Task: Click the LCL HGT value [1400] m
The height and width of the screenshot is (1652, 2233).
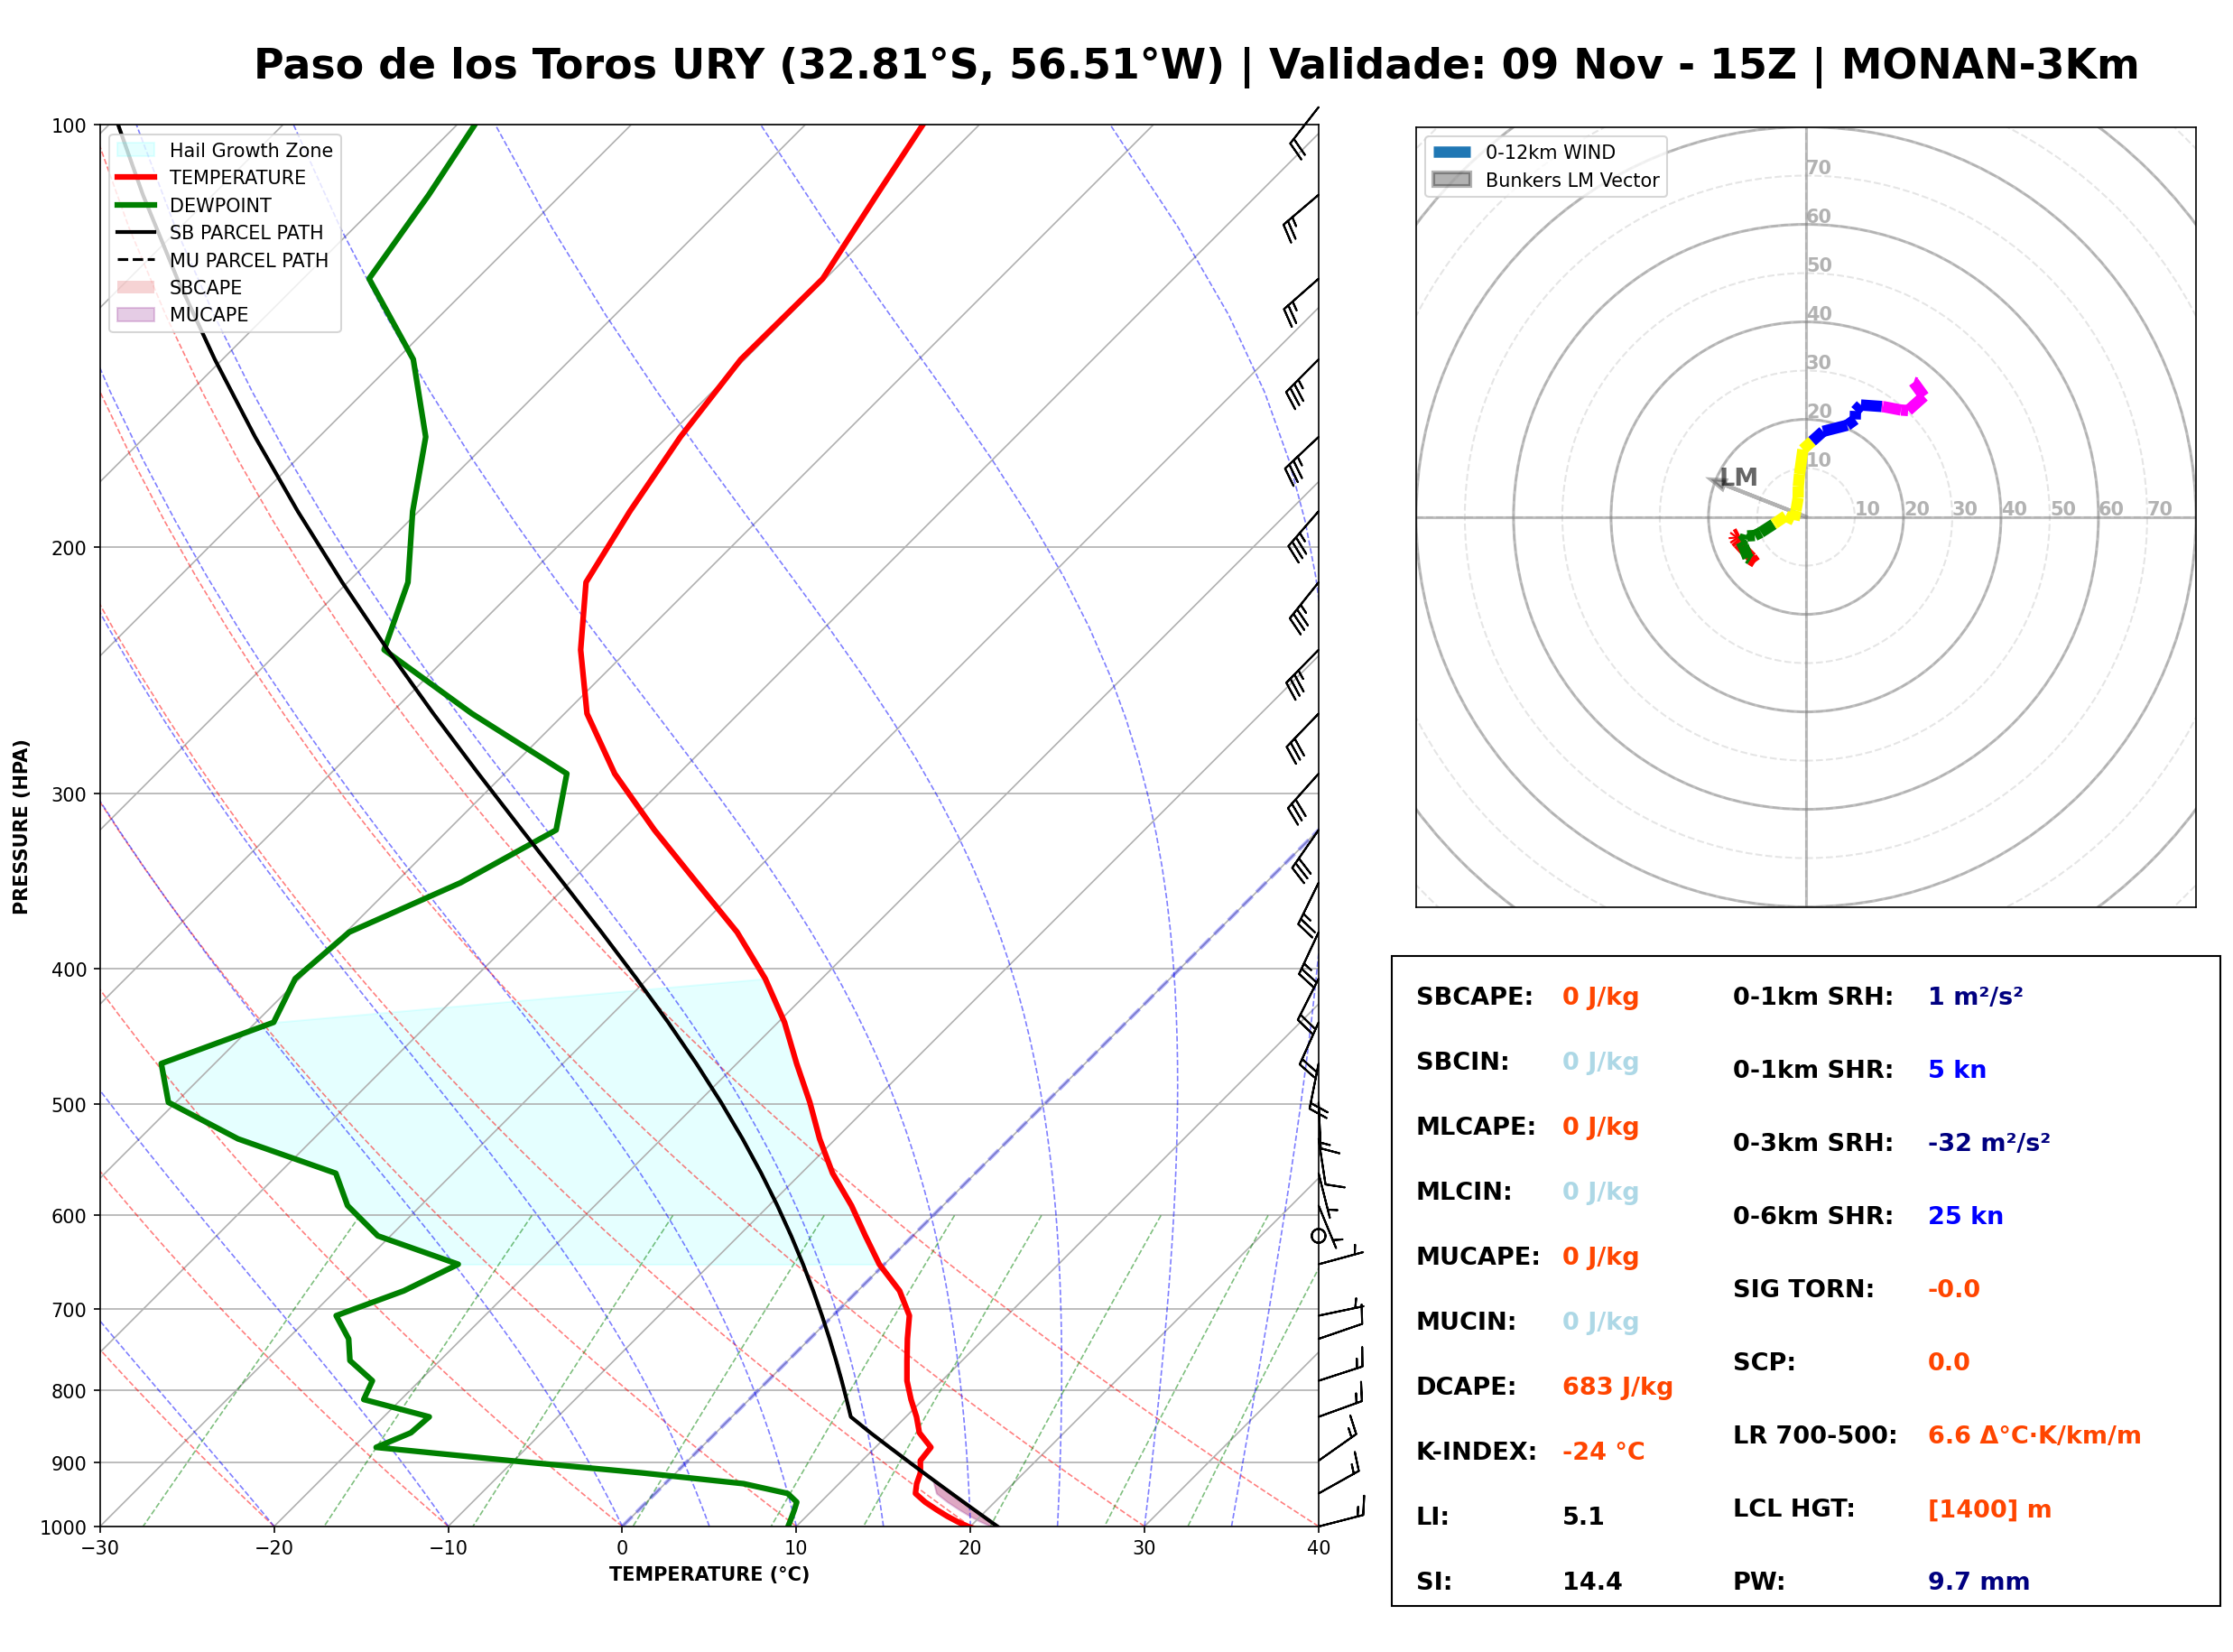Action: tap(1989, 1509)
